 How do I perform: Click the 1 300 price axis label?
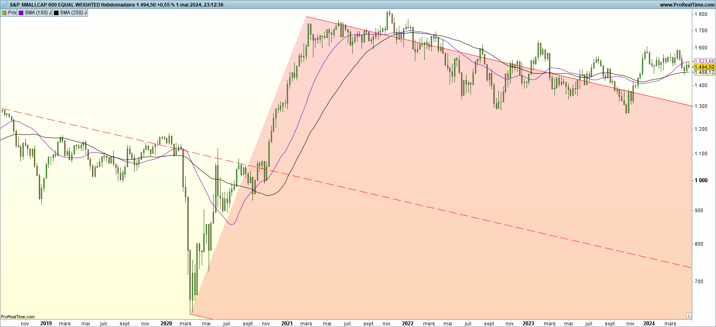pos(701,106)
